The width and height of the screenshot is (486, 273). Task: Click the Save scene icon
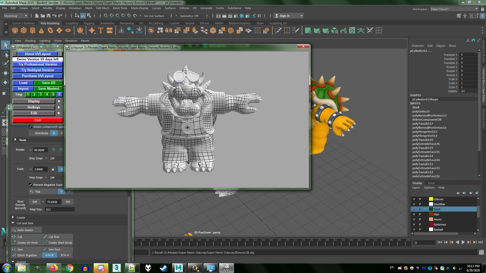49,16
